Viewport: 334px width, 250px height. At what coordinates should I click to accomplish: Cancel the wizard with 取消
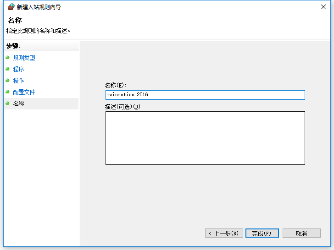pos(301,233)
